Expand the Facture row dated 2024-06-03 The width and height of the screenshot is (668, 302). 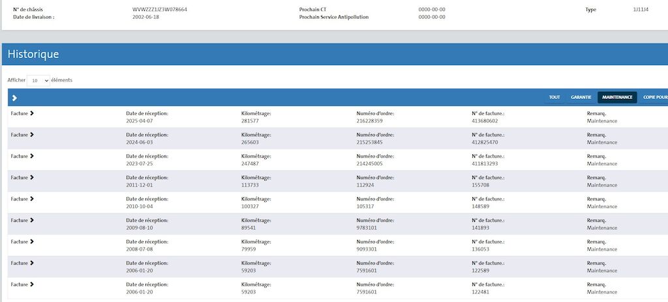pos(22,135)
